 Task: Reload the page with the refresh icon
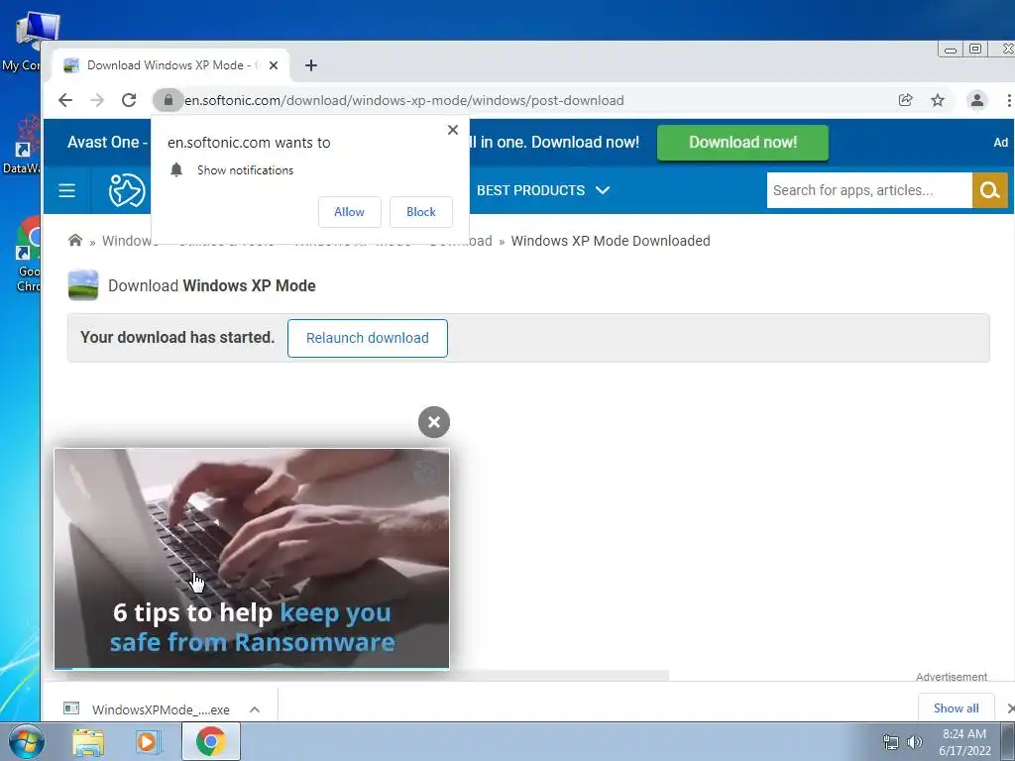pos(129,100)
